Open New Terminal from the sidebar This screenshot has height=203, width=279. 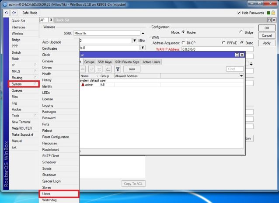point(24,122)
